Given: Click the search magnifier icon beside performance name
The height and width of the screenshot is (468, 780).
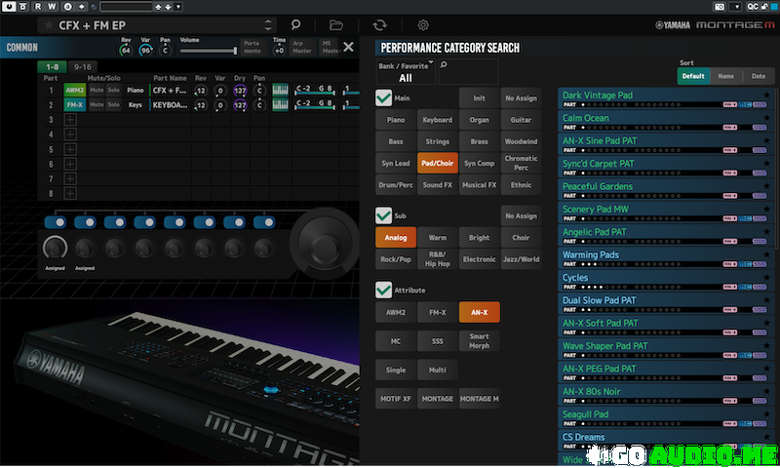Looking at the screenshot, I should (x=295, y=24).
